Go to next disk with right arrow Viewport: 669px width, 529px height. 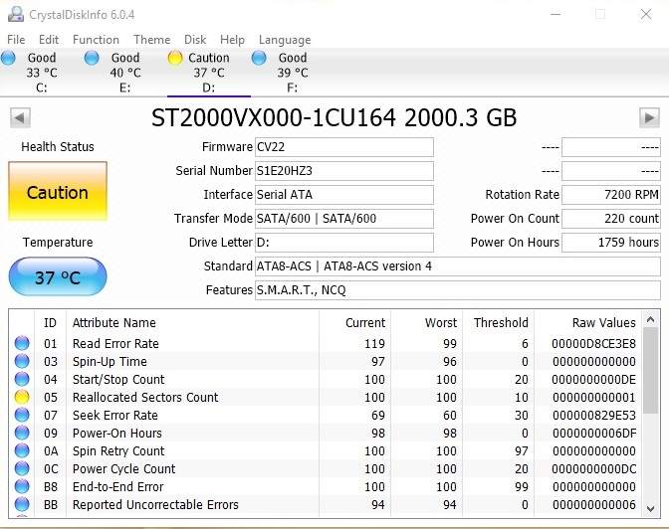649,117
